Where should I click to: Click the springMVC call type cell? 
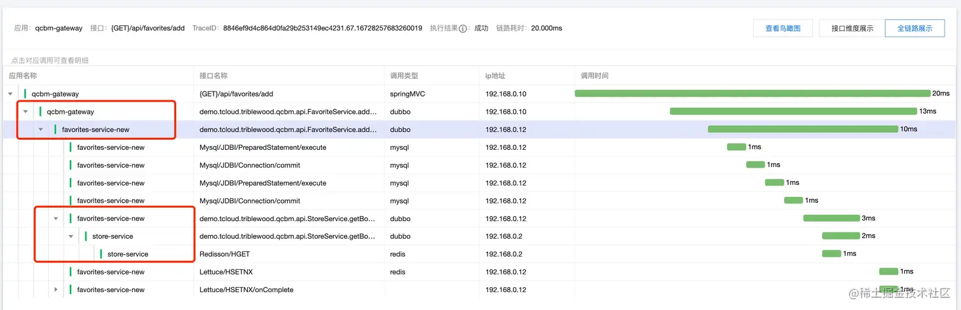[407, 94]
